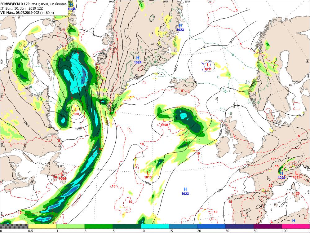The width and height of the screenshot is (310, 233).
Task: Click the 'ECMWF/ECM 0.125:' header title
Action: click(15, 4)
